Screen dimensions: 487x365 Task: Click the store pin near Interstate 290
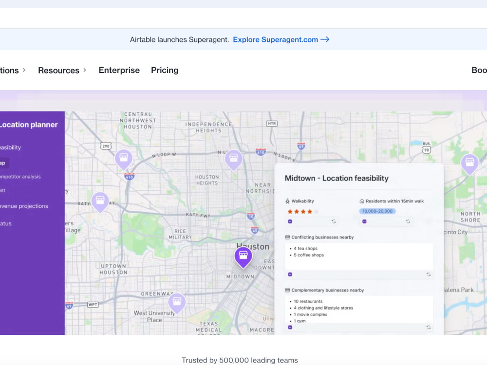tap(124, 159)
